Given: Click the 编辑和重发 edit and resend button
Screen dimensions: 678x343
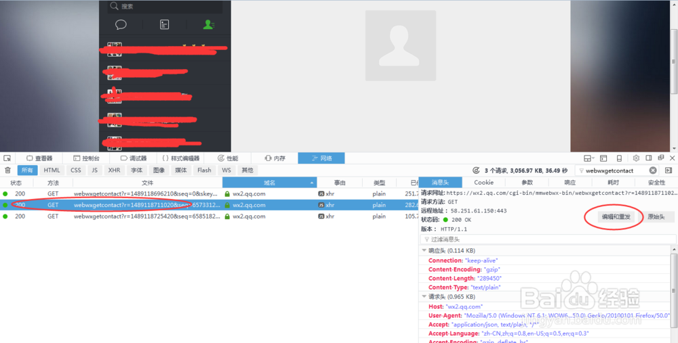Looking at the screenshot, I should (x=616, y=217).
